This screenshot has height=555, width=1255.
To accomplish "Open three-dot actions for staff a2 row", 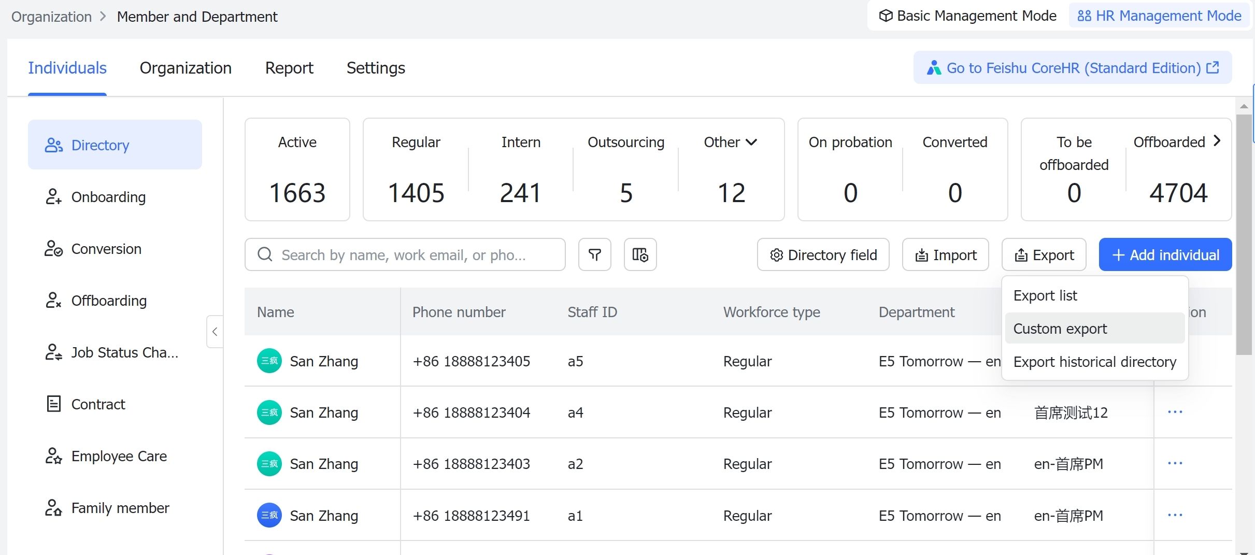I will point(1175,463).
